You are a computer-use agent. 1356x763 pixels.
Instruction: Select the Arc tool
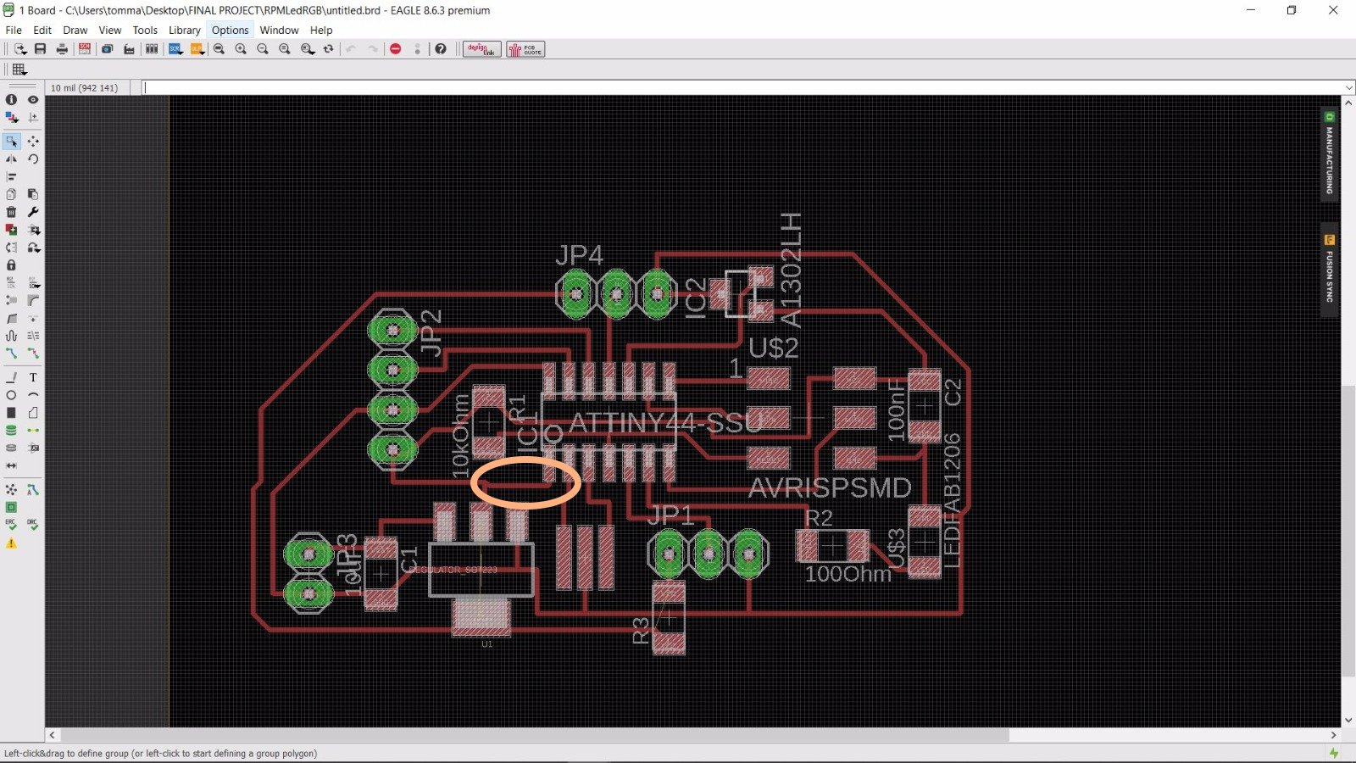pyautogui.click(x=33, y=395)
